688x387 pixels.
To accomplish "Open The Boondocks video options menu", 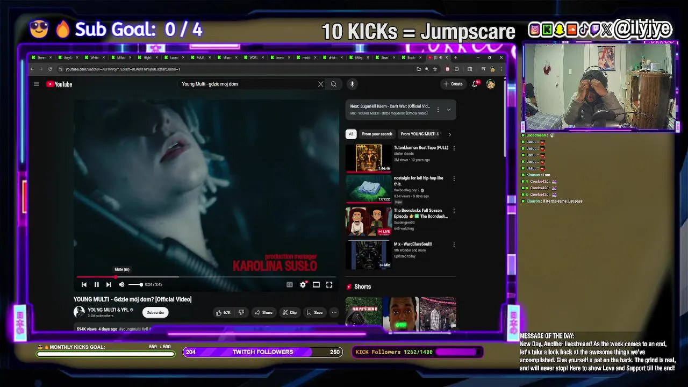I will click(x=454, y=212).
